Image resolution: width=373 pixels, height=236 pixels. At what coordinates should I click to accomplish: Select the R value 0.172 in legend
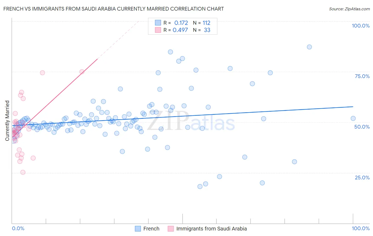point(181,23)
